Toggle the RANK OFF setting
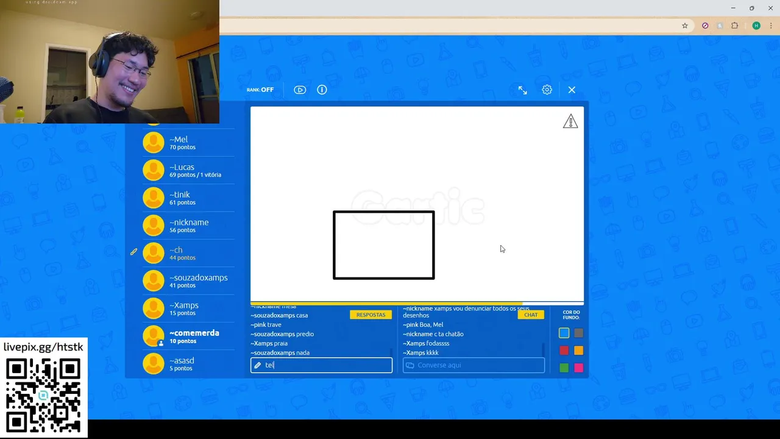This screenshot has width=780, height=439. click(x=260, y=90)
